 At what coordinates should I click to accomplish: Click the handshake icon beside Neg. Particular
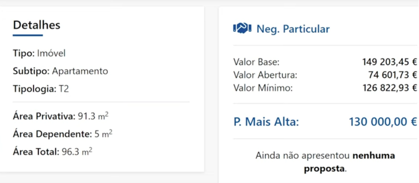point(242,29)
